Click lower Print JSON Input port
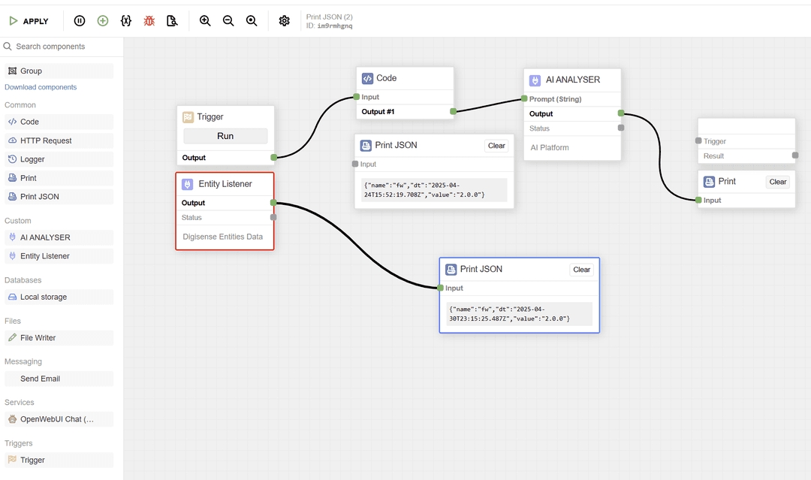Image resolution: width=811 pixels, height=480 pixels. coord(440,288)
